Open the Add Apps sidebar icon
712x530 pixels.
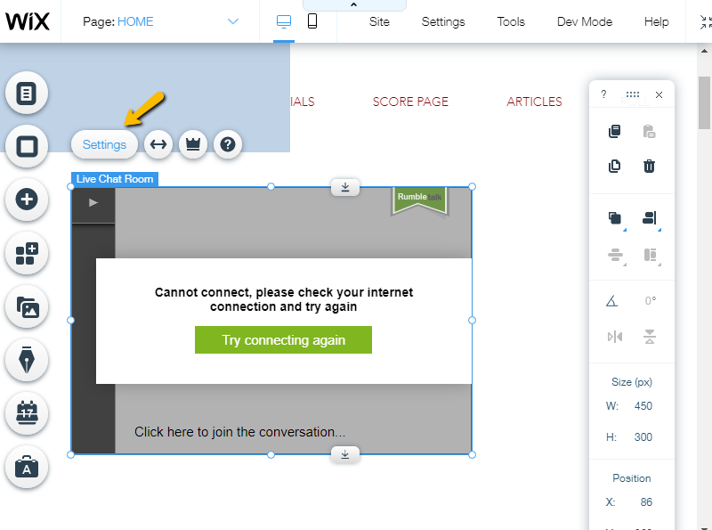27,254
